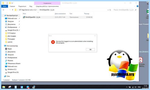Click the volume speaker tray icon
The width and height of the screenshot is (150, 90).
click(135, 87)
